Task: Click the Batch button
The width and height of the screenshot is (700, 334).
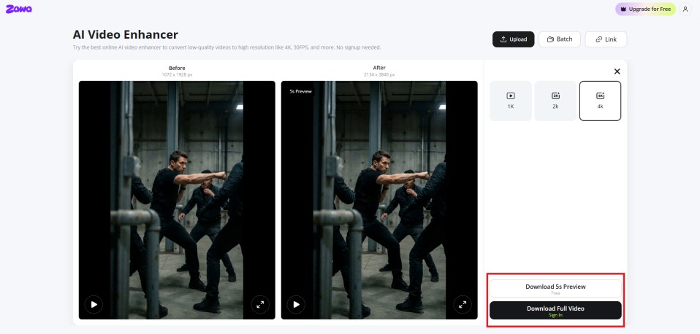Action: [x=560, y=39]
